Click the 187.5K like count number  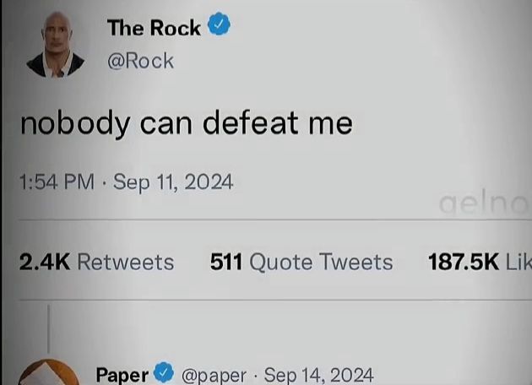(x=464, y=262)
